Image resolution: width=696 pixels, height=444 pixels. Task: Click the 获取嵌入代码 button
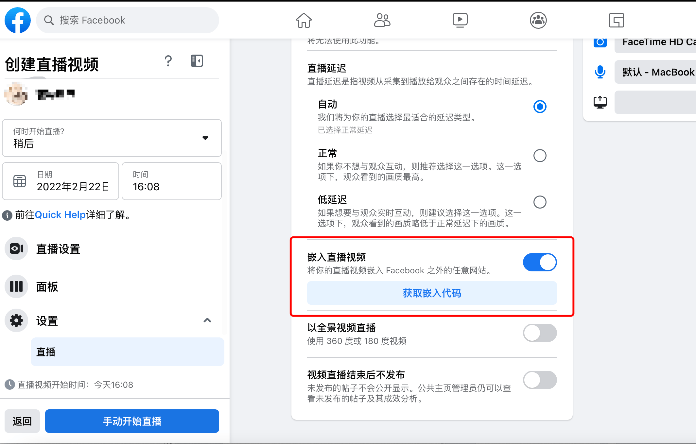[432, 293]
